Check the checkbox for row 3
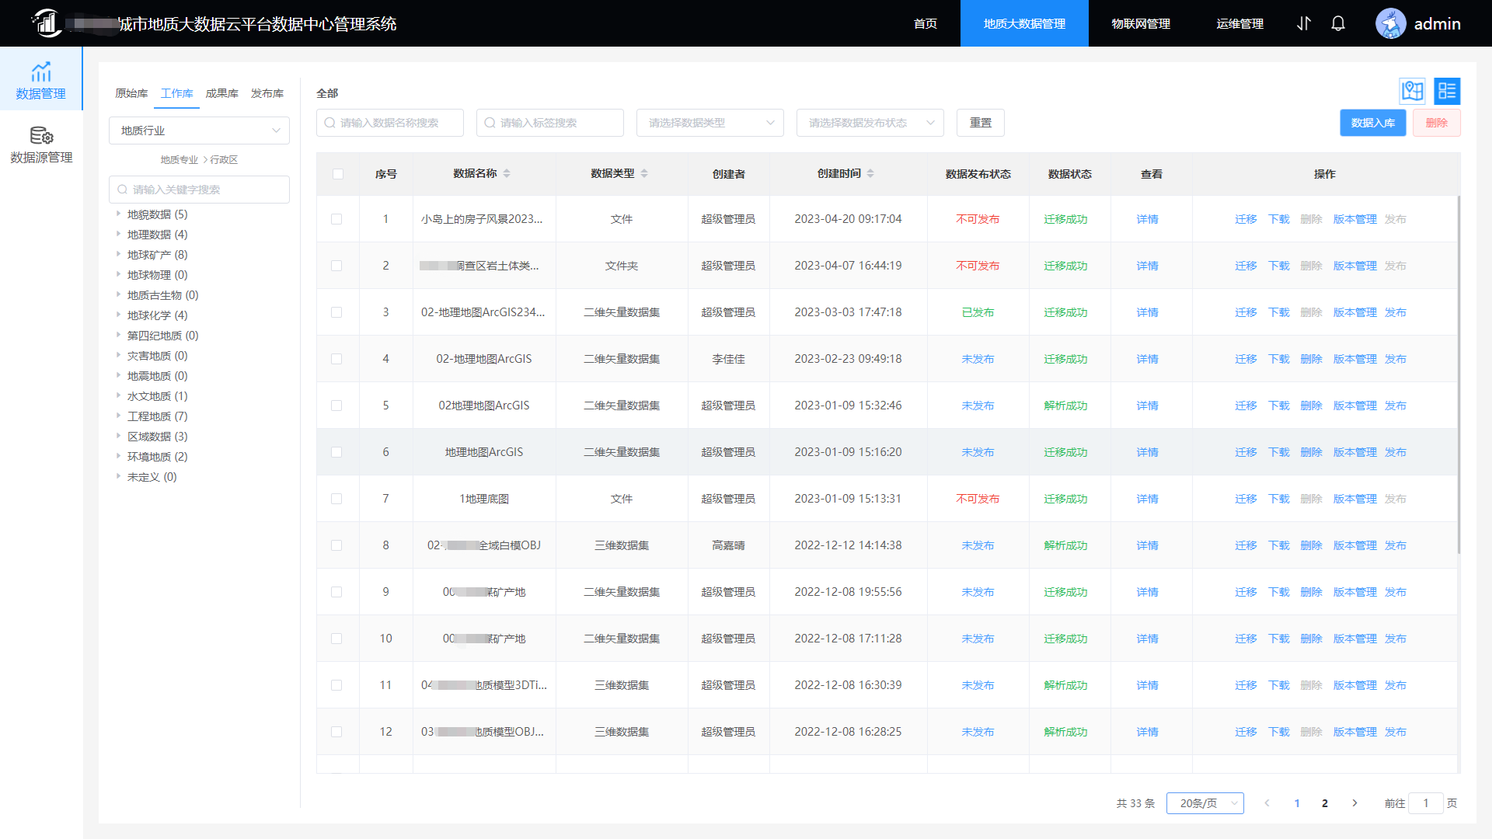 (336, 312)
